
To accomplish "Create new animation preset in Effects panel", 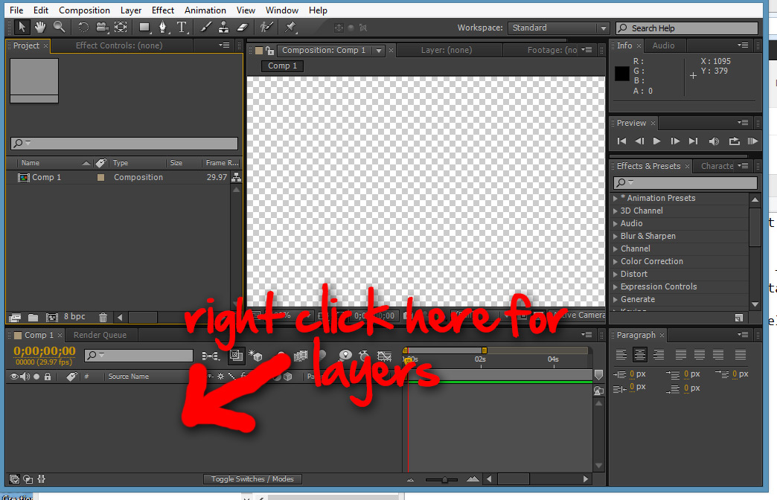I will click(739, 318).
